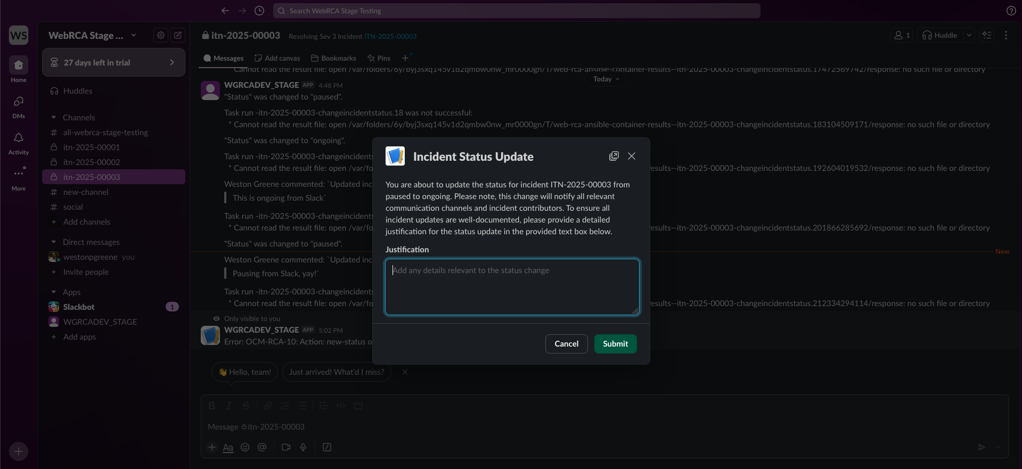The image size is (1022, 469).
Task: Record a video clip
Action: click(x=286, y=447)
